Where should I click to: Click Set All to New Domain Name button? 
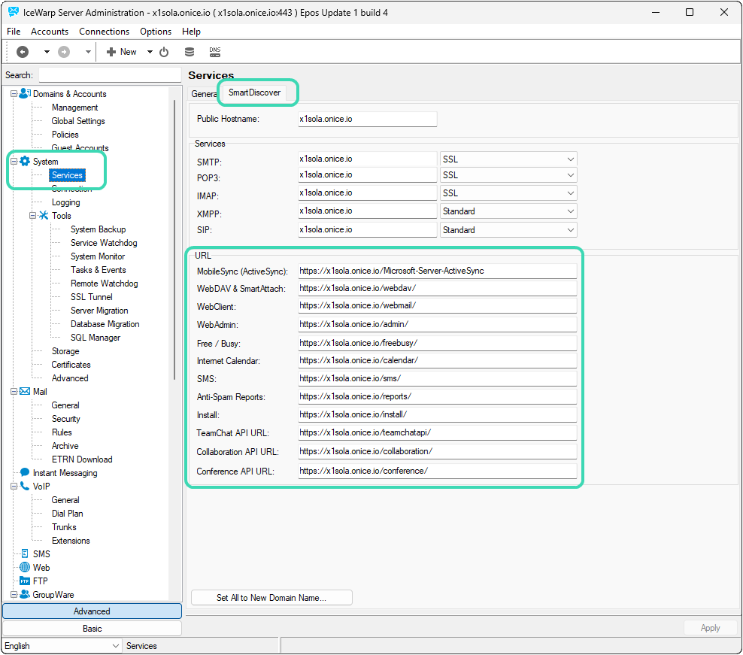[x=271, y=598]
